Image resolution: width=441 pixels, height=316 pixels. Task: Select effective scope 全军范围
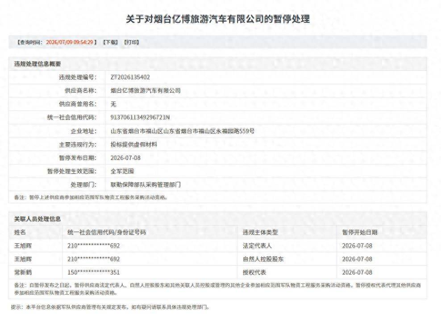point(122,171)
